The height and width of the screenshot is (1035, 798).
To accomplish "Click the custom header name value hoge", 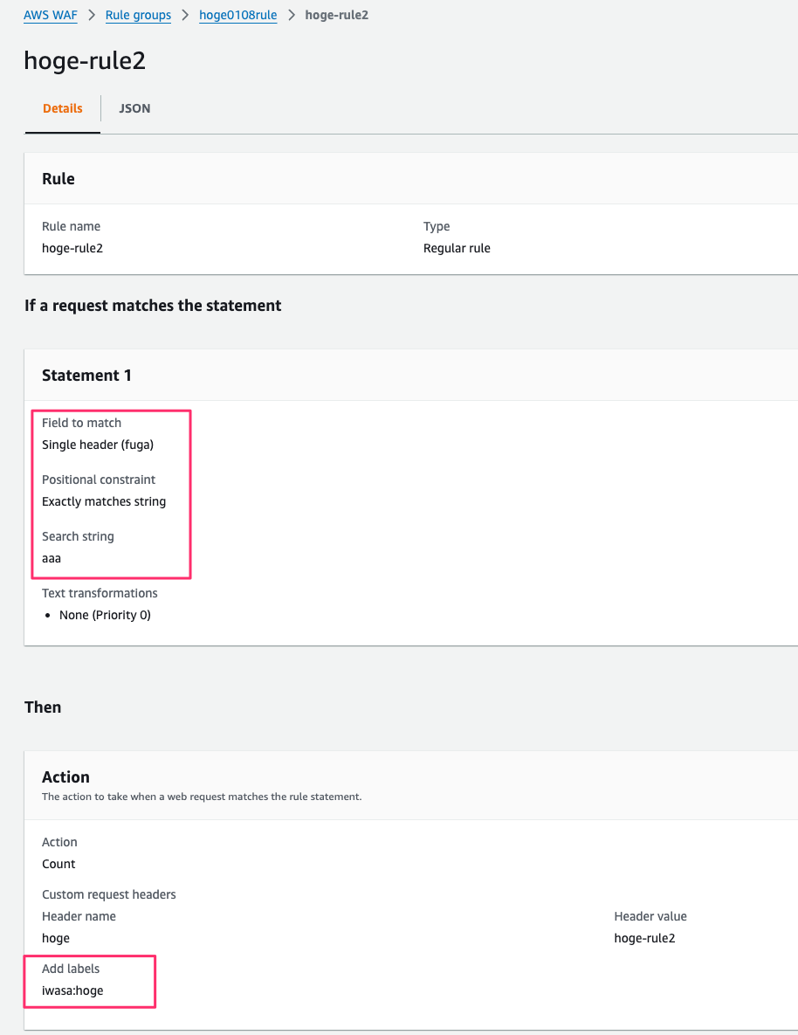I will (56, 938).
